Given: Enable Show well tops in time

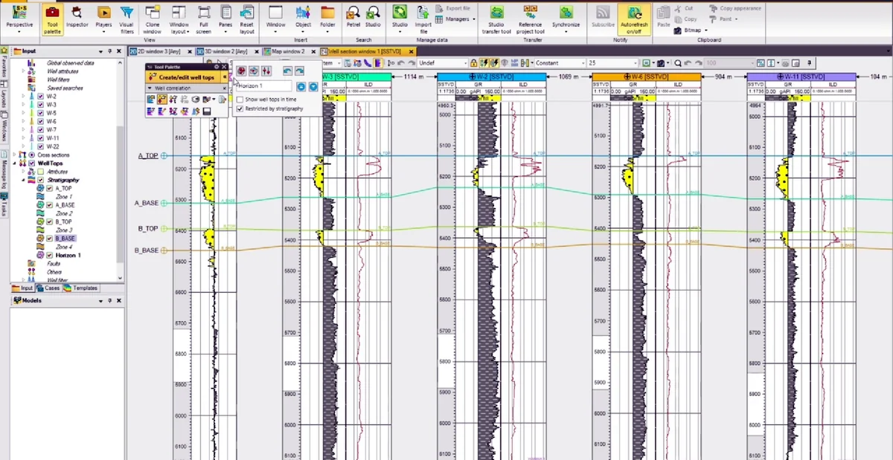Looking at the screenshot, I should [x=240, y=99].
